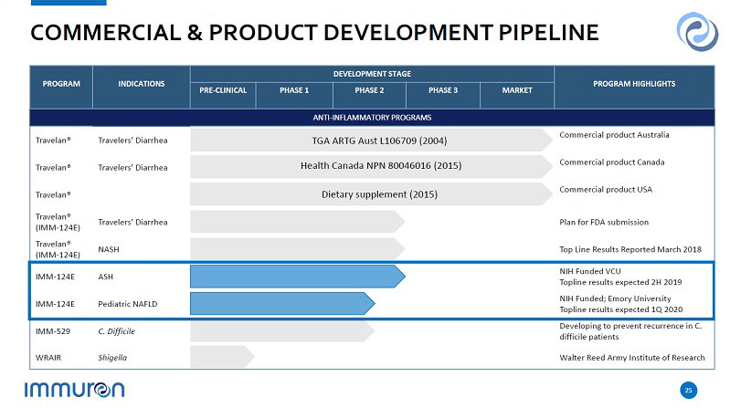
Task: Click 'Topline results expected 1Q 2020'
Action: tap(621, 309)
